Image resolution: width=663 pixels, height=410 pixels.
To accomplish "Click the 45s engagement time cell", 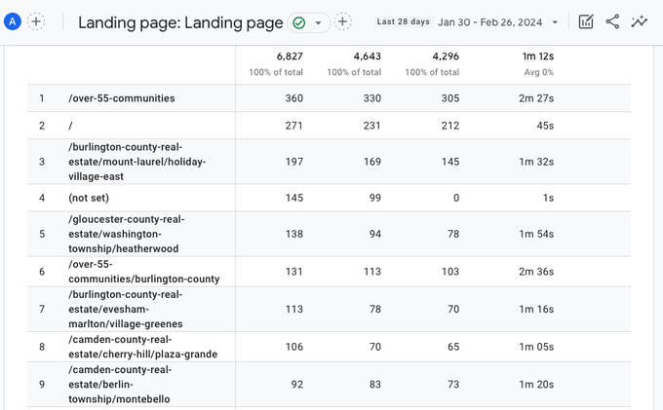I will click(545, 126).
